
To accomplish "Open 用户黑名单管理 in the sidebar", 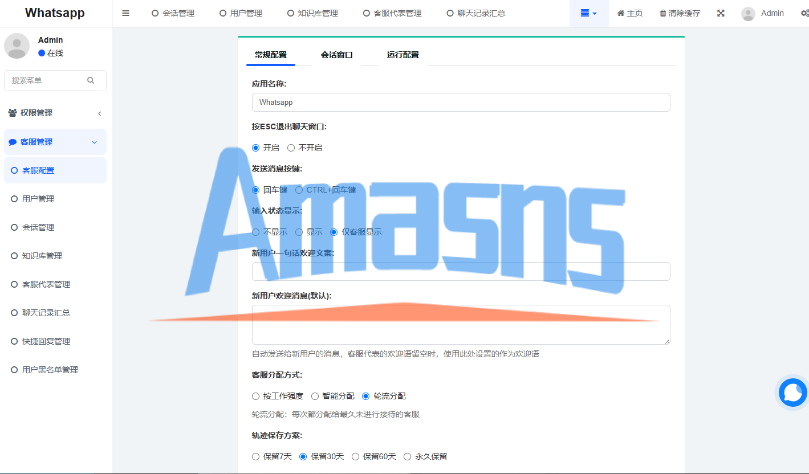I will 55,370.
